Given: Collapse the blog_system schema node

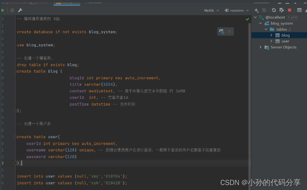Looking at the screenshot, I should point(260,23).
